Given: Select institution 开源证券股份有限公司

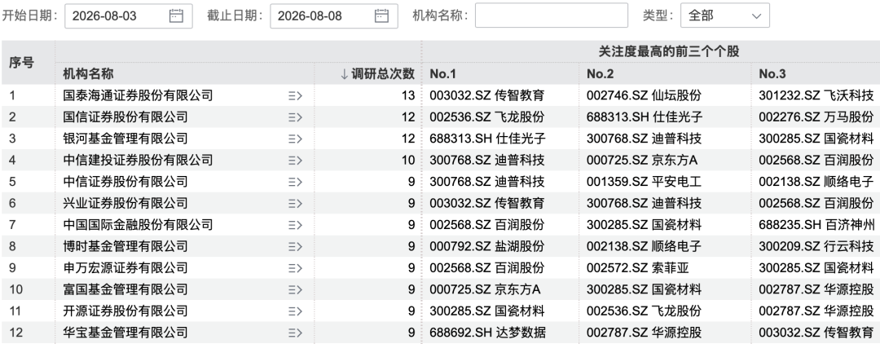Looking at the screenshot, I should click(x=125, y=311).
